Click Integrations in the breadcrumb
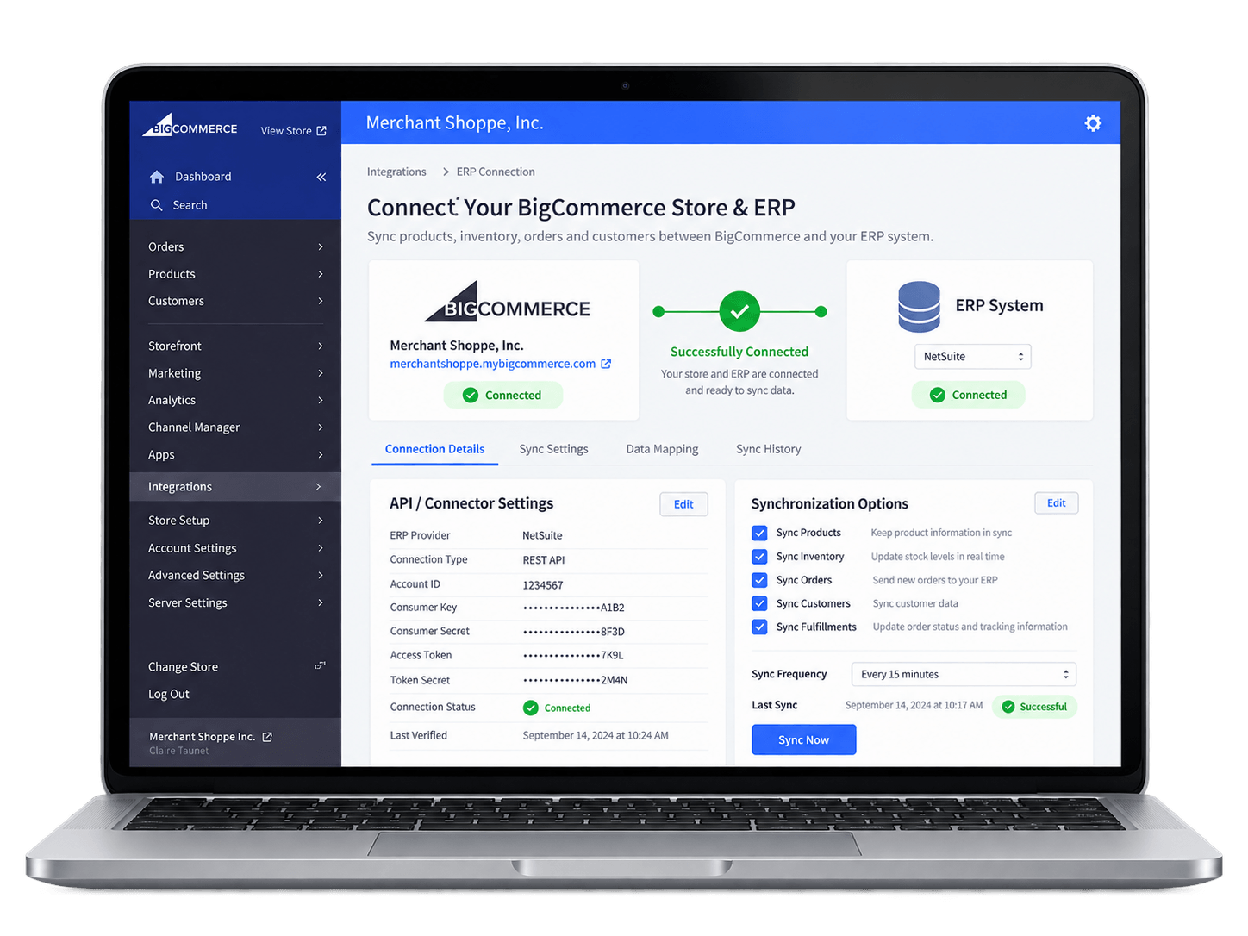Screen dimensions: 1248x936 (x=396, y=172)
